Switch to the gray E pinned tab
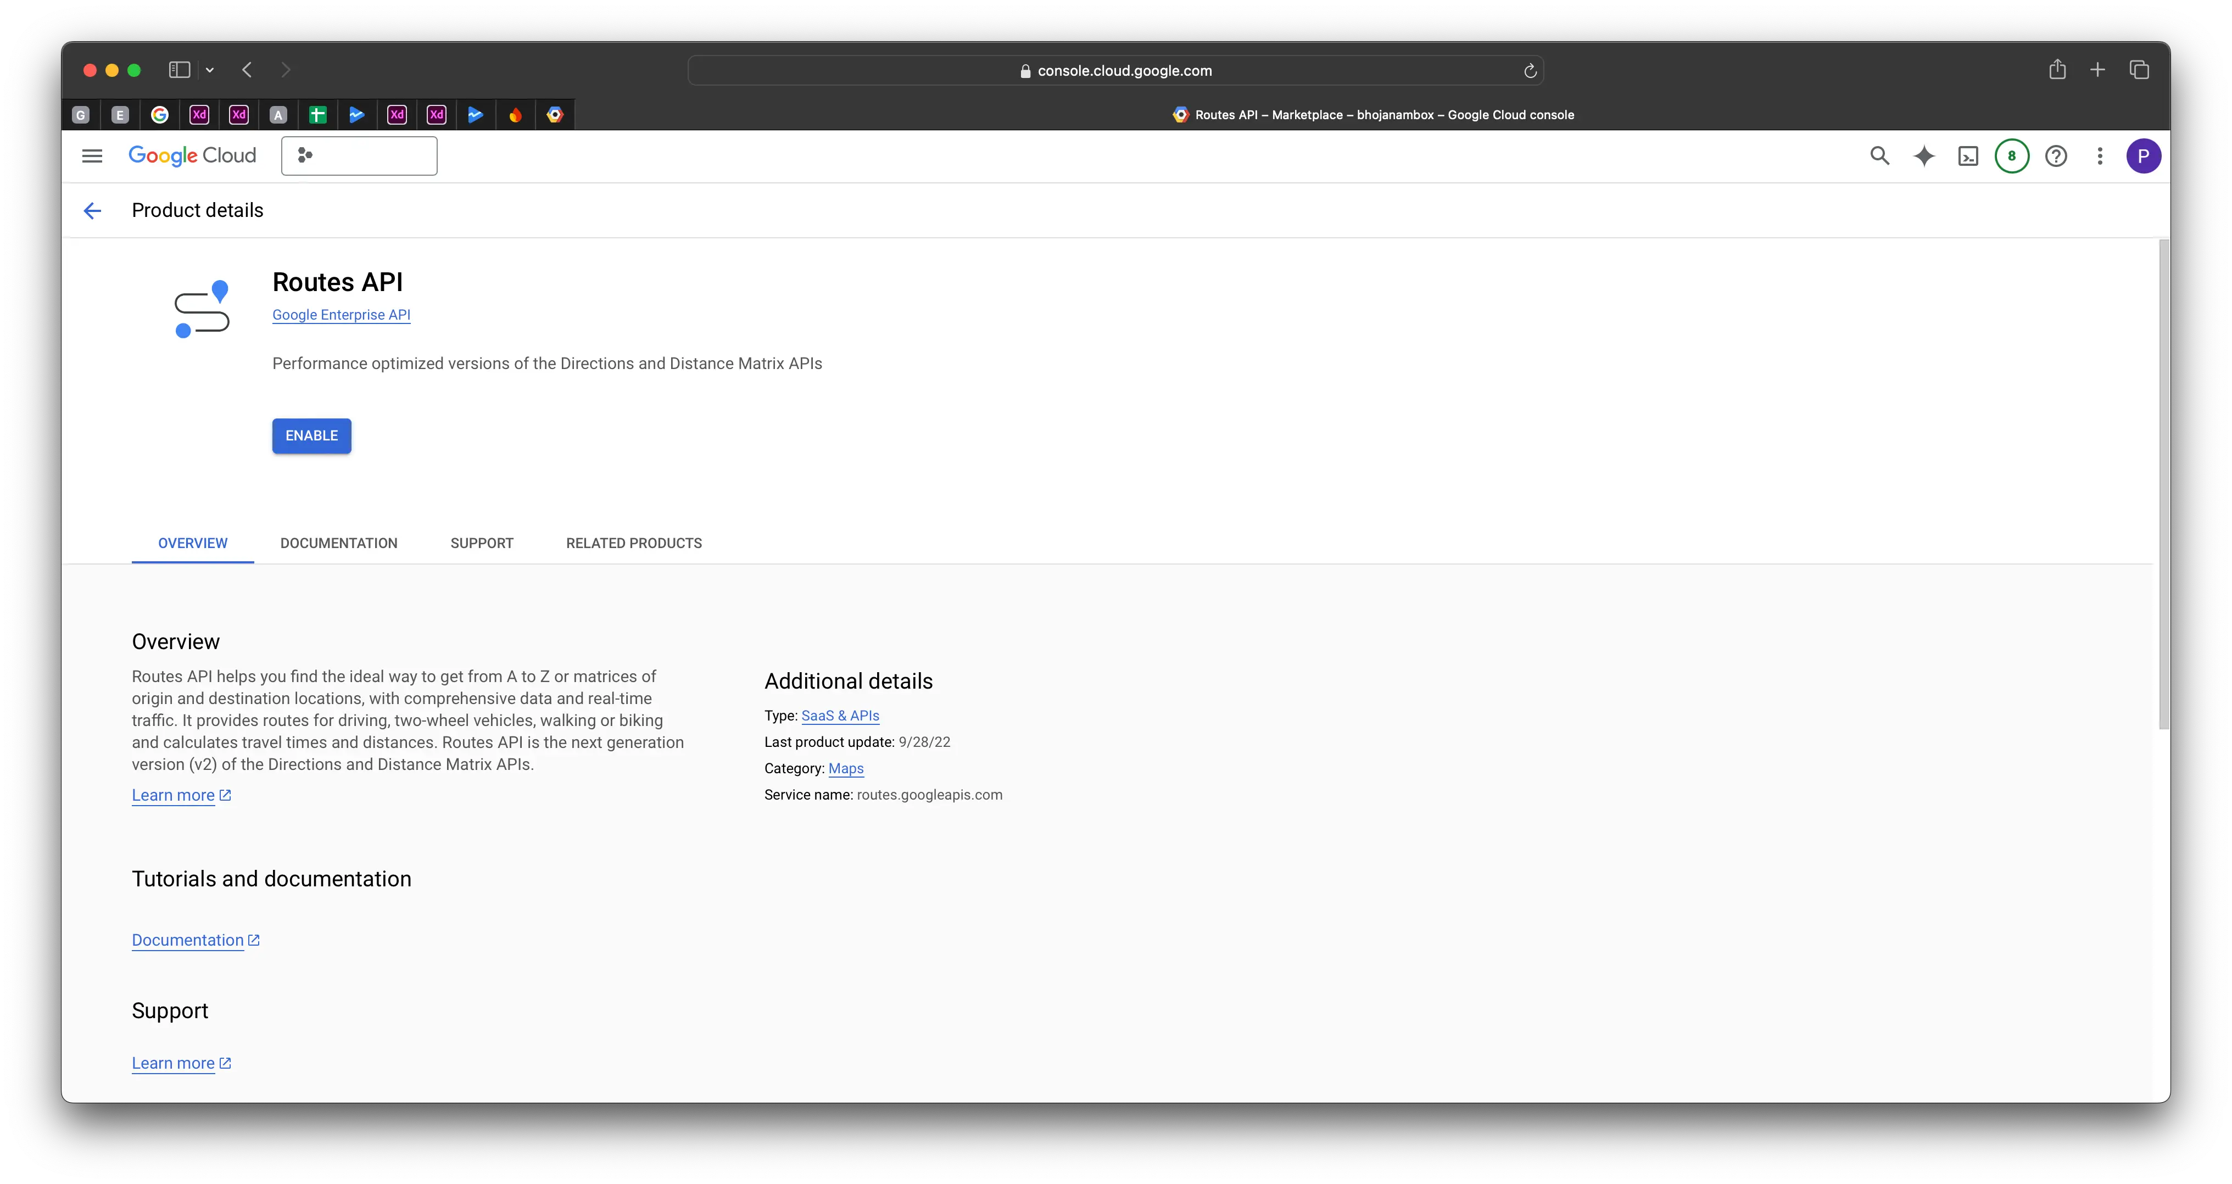Image resolution: width=2232 pixels, height=1184 pixels. pos(120,114)
